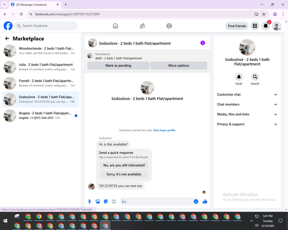Open the Groups icon in top navigation

point(169,26)
